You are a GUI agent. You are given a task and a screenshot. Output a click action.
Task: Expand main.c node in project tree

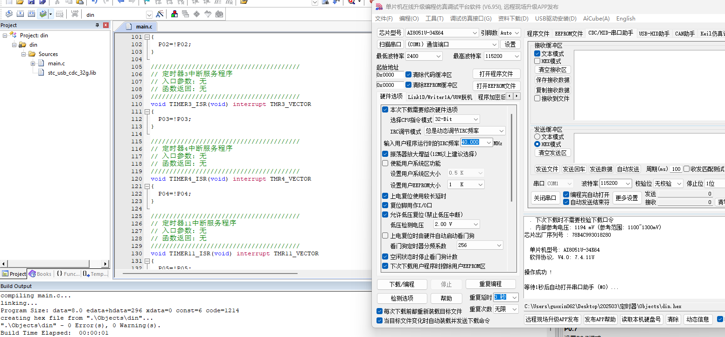33,63
